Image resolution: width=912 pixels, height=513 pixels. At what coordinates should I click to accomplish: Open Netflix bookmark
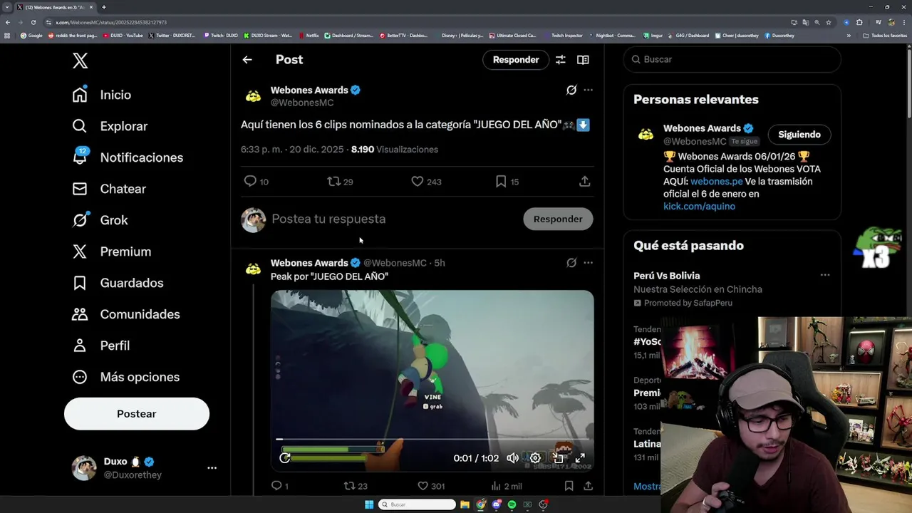click(309, 35)
